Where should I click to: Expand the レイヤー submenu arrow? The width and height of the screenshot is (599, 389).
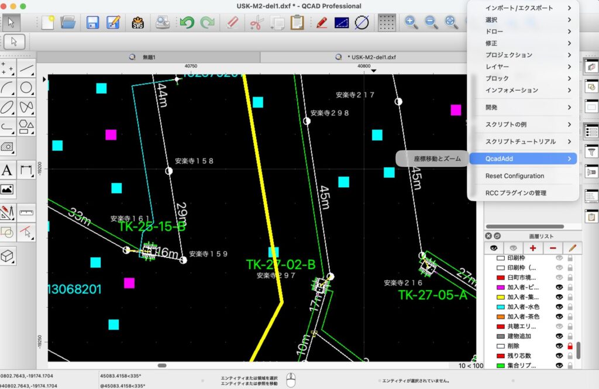point(569,67)
